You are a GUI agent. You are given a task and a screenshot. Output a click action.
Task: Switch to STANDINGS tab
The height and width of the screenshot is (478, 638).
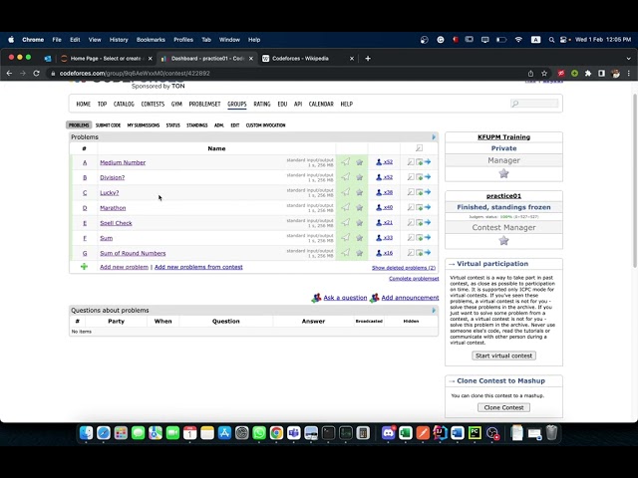pyautogui.click(x=197, y=125)
